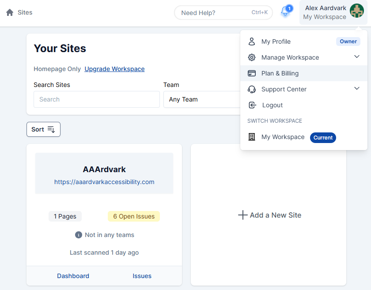Click the building icon beside My Workspace
Screen dimensions: 371x290
pos(252,137)
